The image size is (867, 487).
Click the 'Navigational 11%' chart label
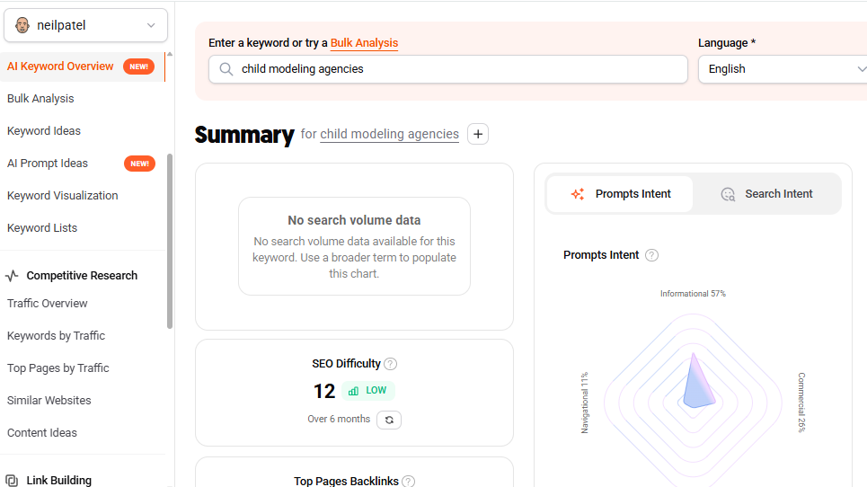coord(585,403)
